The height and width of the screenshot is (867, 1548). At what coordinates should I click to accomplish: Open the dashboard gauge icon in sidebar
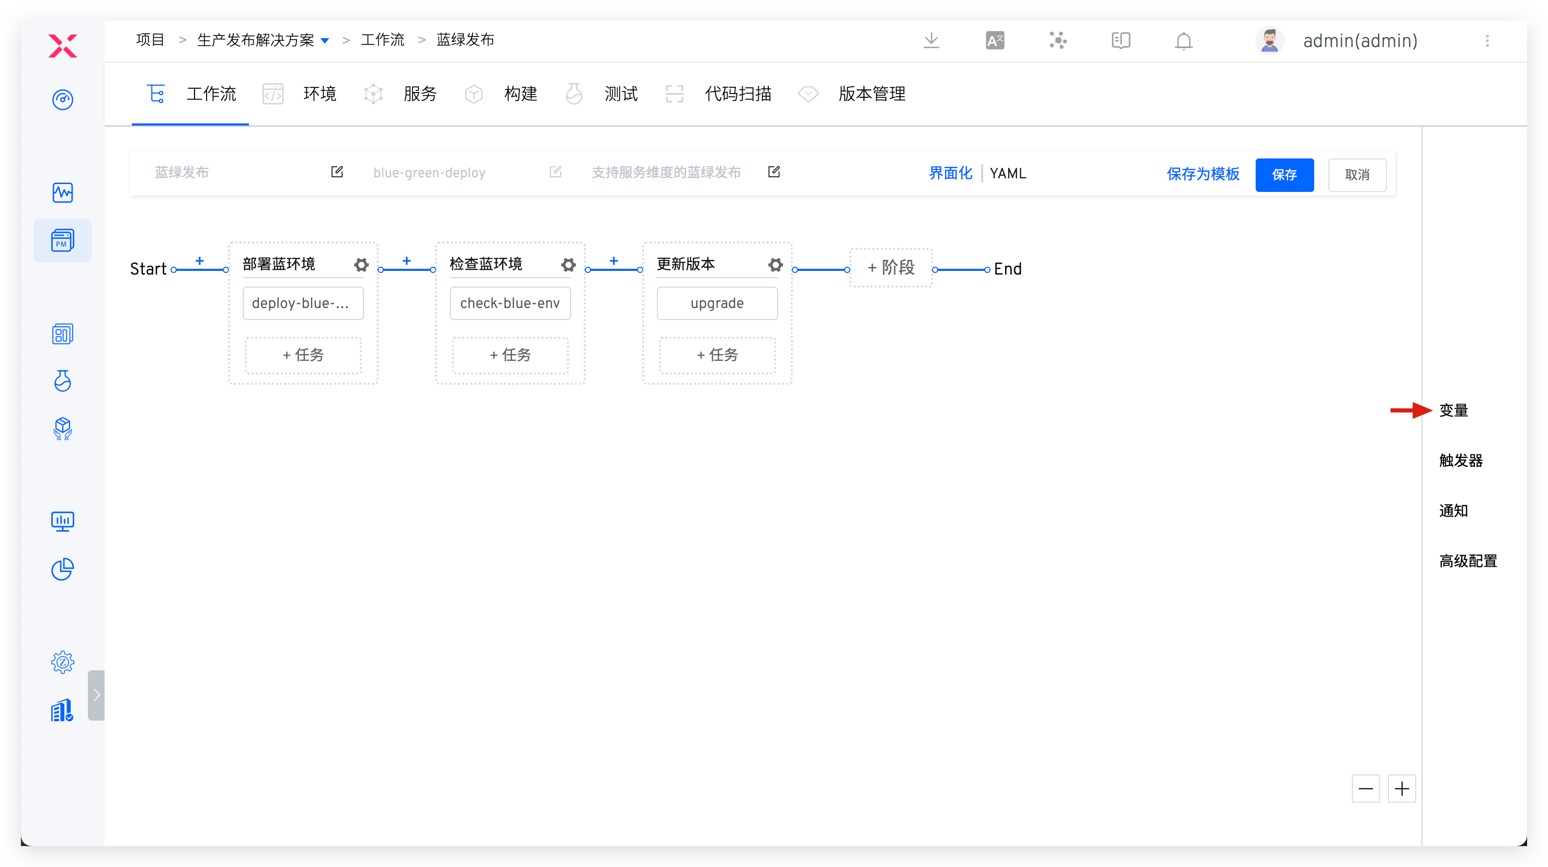coord(63,99)
